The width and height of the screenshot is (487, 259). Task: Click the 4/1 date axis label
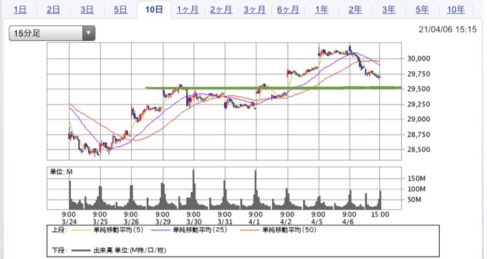tap(254, 222)
